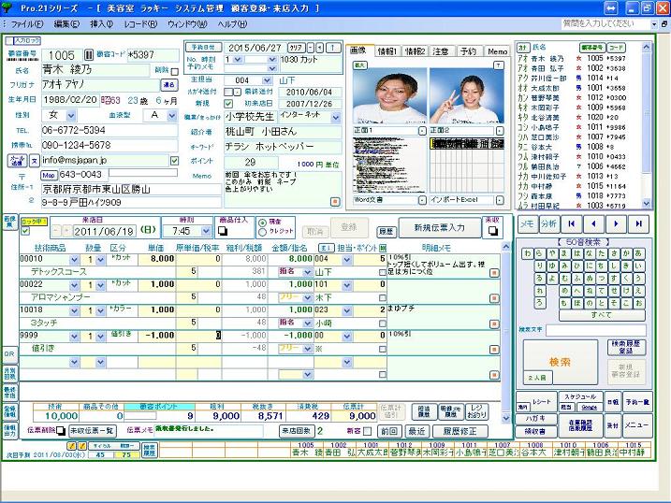Viewport: 671px width, 503px height.
Task: Click the ま kana search key
Action: click(x=564, y=253)
